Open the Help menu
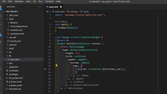This screenshot has width=167, height=94. point(58,1)
